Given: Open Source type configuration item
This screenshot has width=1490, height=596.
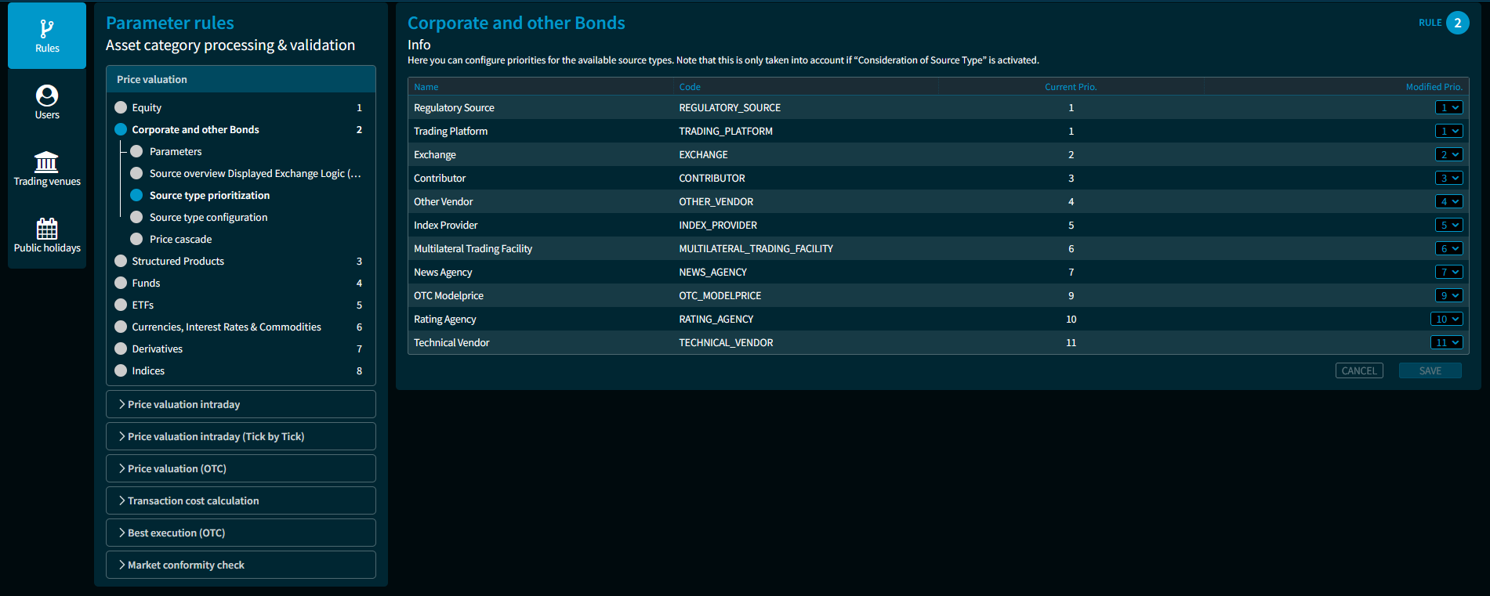Looking at the screenshot, I should [x=208, y=217].
